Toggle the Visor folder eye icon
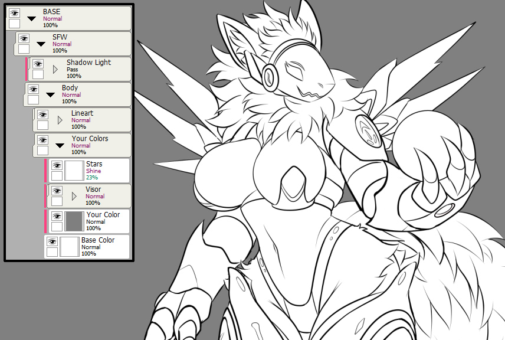This screenshot has height=340, width=505. click(x=57, y=191)
